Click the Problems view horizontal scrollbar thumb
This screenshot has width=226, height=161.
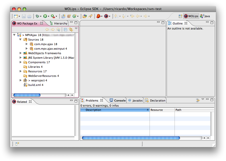point(131,138)
